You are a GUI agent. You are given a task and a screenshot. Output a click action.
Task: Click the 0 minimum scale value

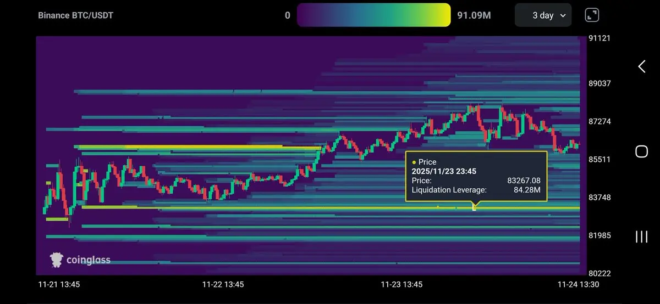click(x=288, y=15)
